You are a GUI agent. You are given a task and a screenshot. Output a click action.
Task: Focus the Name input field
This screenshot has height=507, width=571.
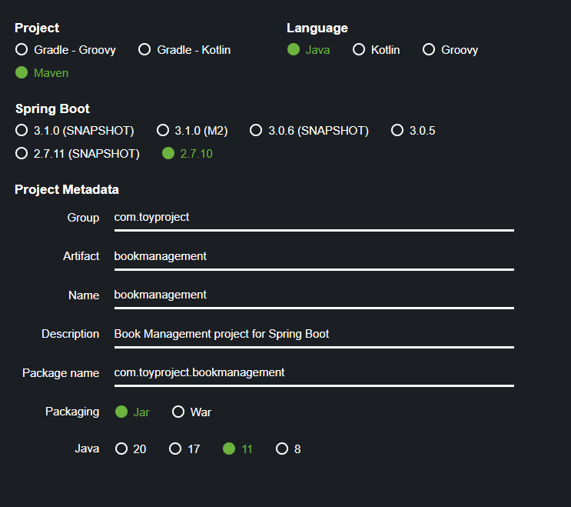tap(314, 295)
